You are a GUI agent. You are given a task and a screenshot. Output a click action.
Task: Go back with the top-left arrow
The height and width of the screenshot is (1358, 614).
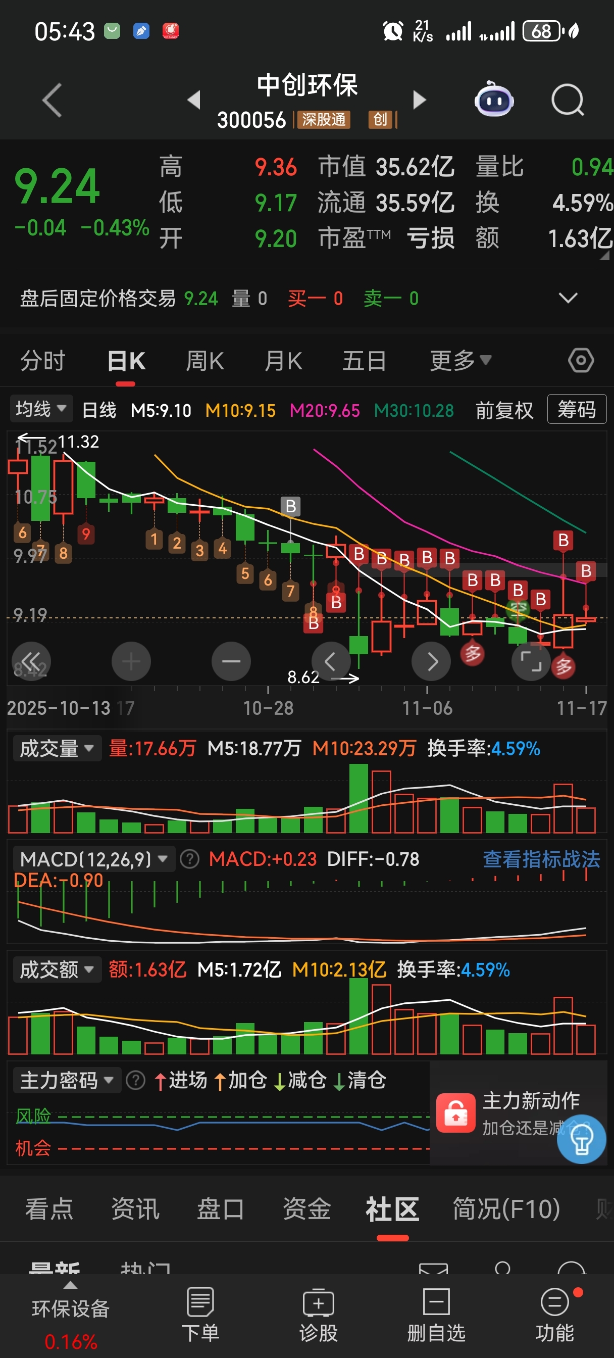click(x=52, y=100)
